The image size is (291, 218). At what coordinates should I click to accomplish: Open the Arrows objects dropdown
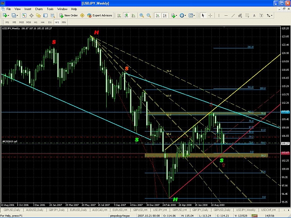(270, 15)
